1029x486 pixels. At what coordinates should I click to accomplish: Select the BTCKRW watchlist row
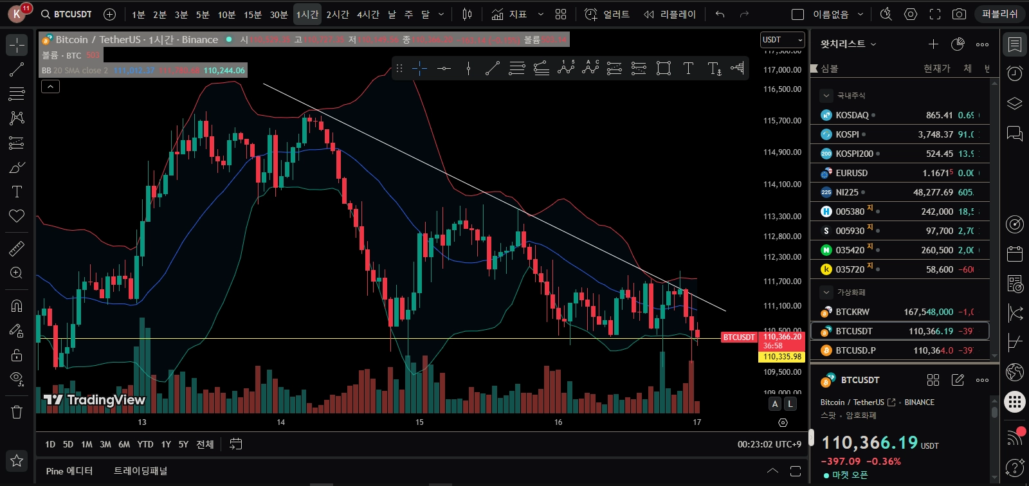click(x=900, y=312)
